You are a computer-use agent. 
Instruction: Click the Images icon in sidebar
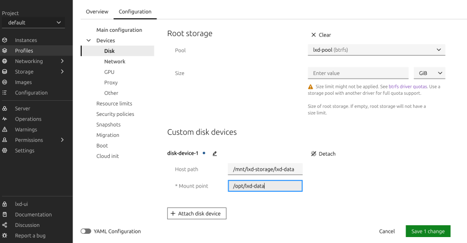5,82
